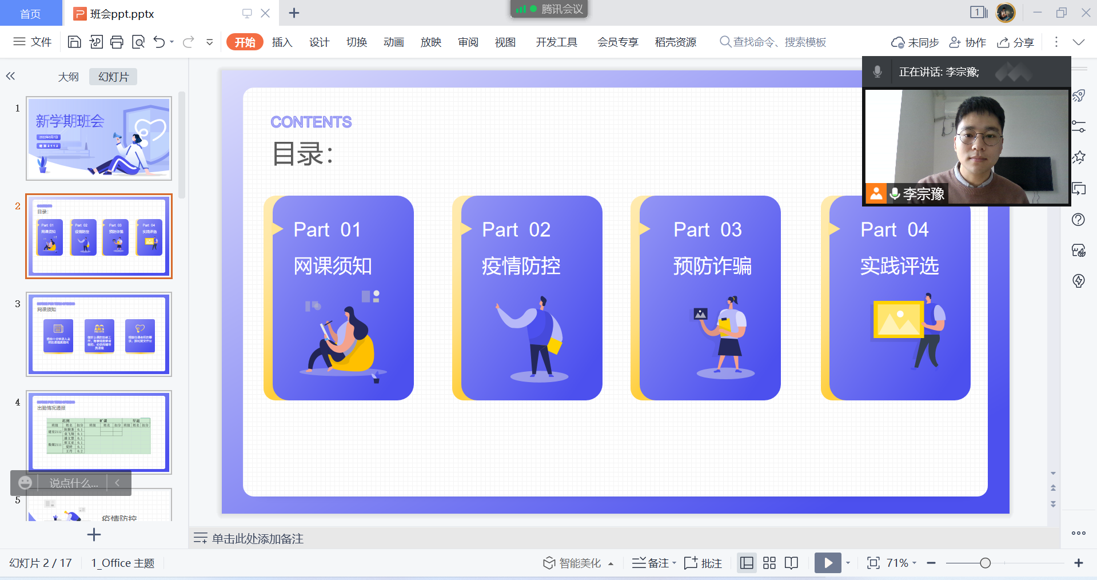
Task: Switch to slide sorter grid view
Action: click(769, 563)
